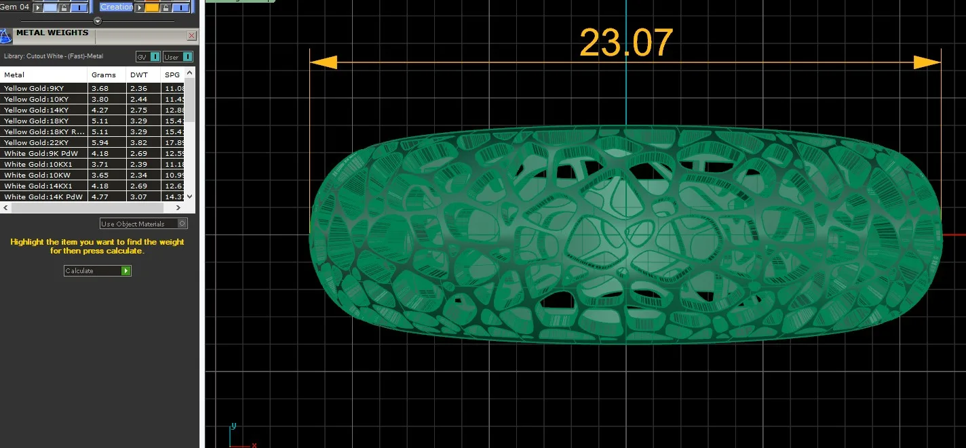Enable Use Object Materials option
The width and height of the screenshot is (966, 448).
pyautogui.click(x=144, y=224)
